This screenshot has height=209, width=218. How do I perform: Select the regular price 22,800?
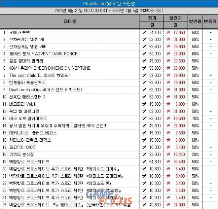[x=155, y=155]
